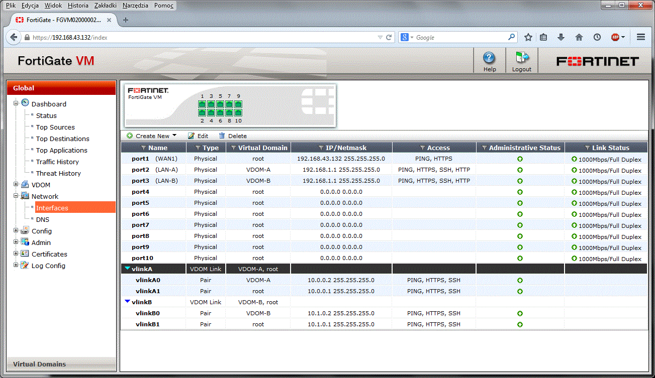The height and width of the screenshot is (378, 655).
Task: Expand the Config tree node
Action: [16, 230]
